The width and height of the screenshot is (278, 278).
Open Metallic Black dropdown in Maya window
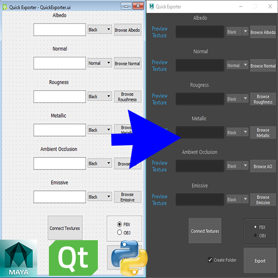click(x=237, y=132)
